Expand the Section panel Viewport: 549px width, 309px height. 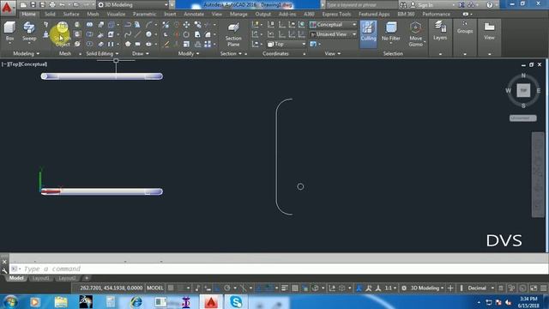pos(231,53)
